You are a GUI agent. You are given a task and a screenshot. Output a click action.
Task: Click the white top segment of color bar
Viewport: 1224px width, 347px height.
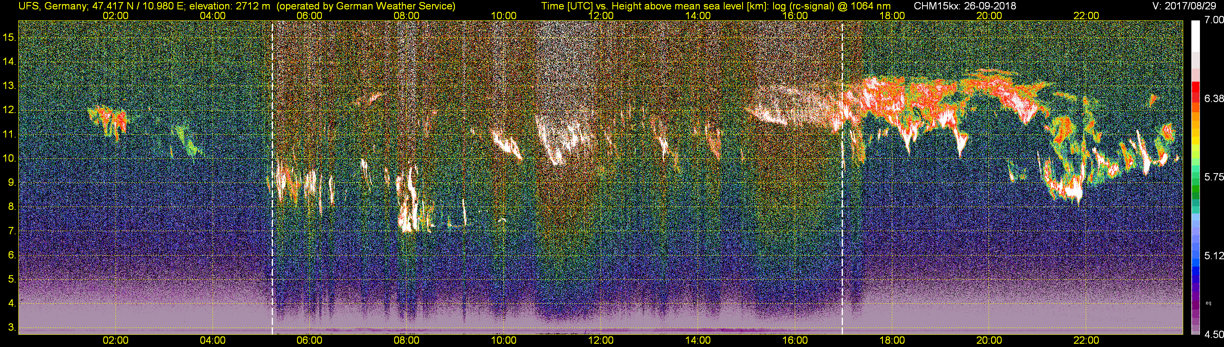1196,36
